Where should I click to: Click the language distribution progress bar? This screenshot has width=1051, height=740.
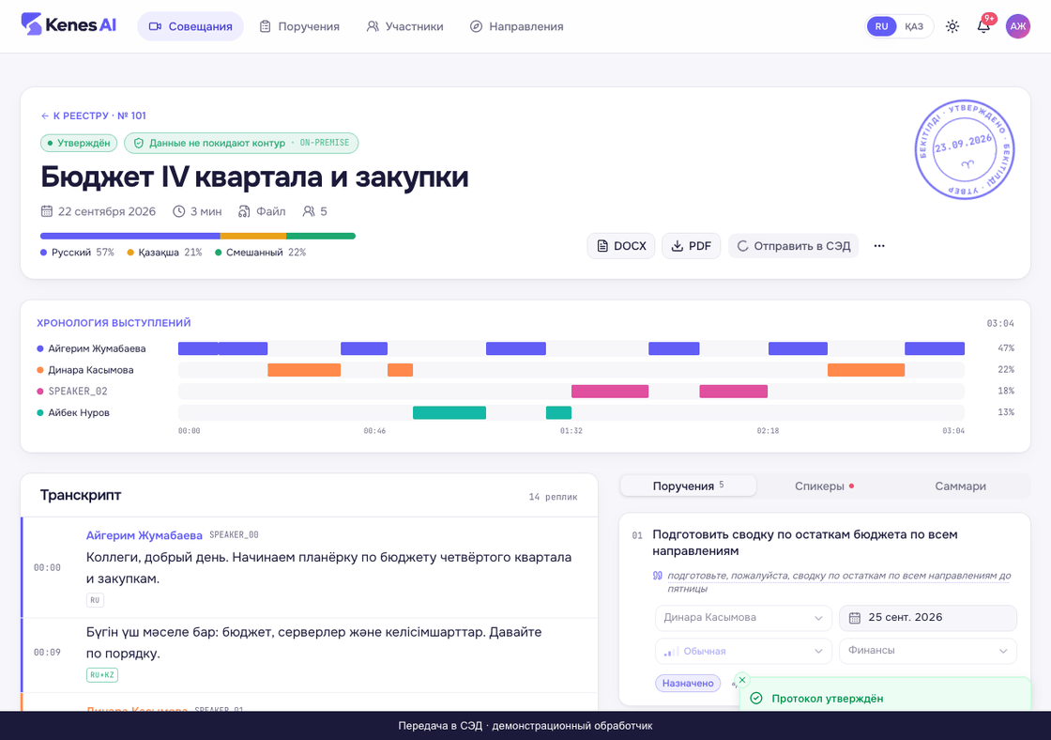198,236
